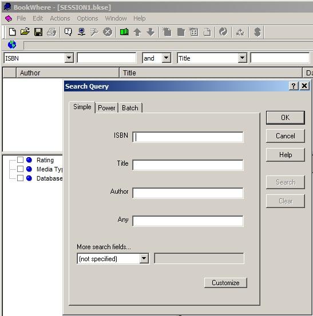Screen dimensions: 313x316
Task: Switch to the Power tab
Action: click(106, 108)
